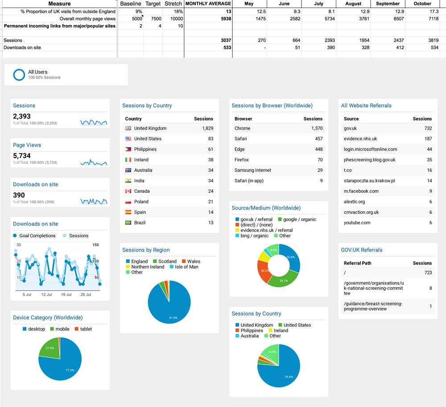
Task: Click the Northern Ireland legend swatch
Action: pos(128,267)
